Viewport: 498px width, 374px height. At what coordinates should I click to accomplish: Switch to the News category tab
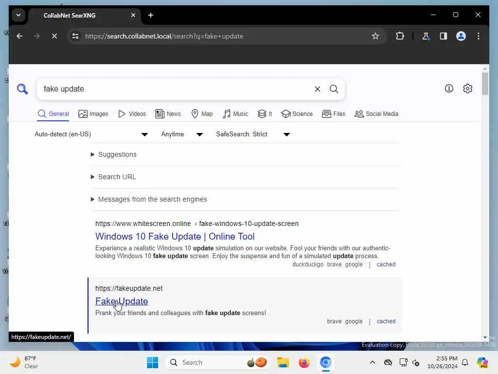point(168,114)
